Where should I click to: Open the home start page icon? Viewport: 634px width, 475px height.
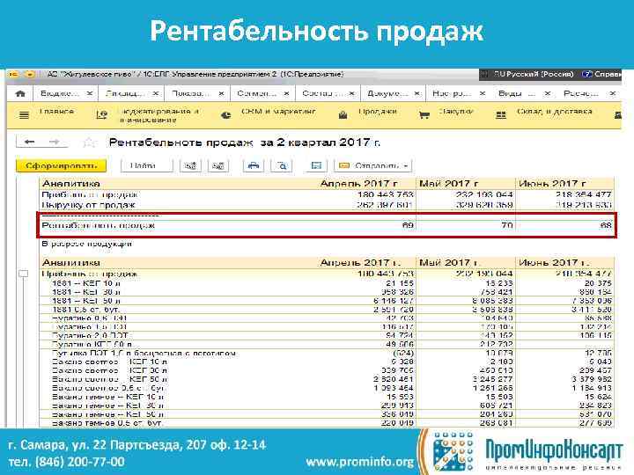click(20, 94)
